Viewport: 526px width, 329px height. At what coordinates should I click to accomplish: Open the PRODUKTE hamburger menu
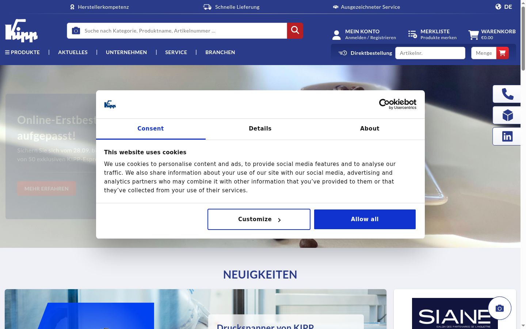(x=22, y=52)
